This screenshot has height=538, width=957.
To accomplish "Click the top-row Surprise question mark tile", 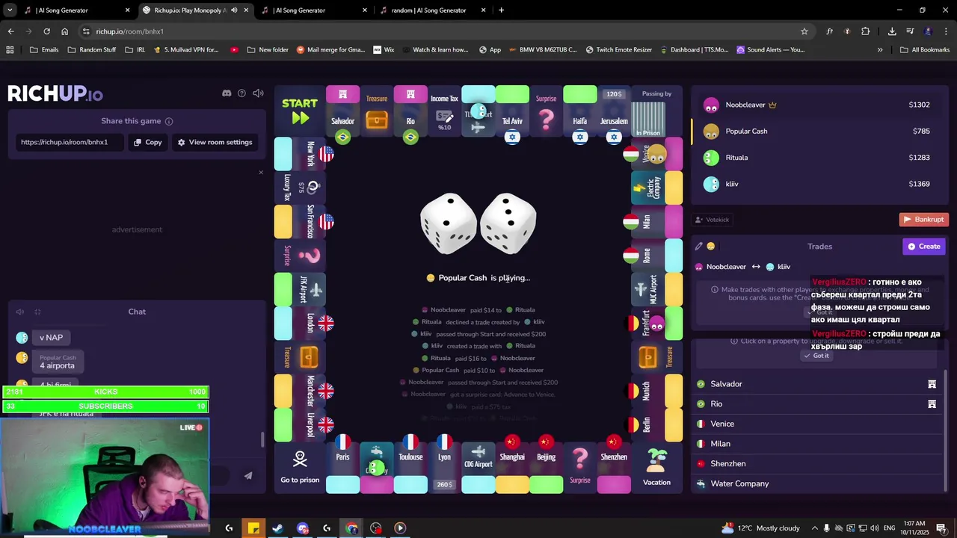I will coord(546,111).
